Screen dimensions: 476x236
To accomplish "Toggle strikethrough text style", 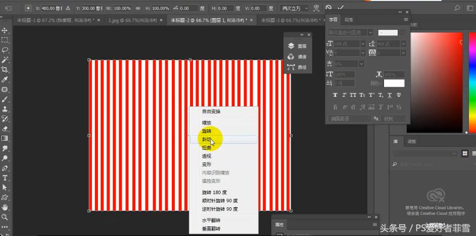I will (399, 95).
